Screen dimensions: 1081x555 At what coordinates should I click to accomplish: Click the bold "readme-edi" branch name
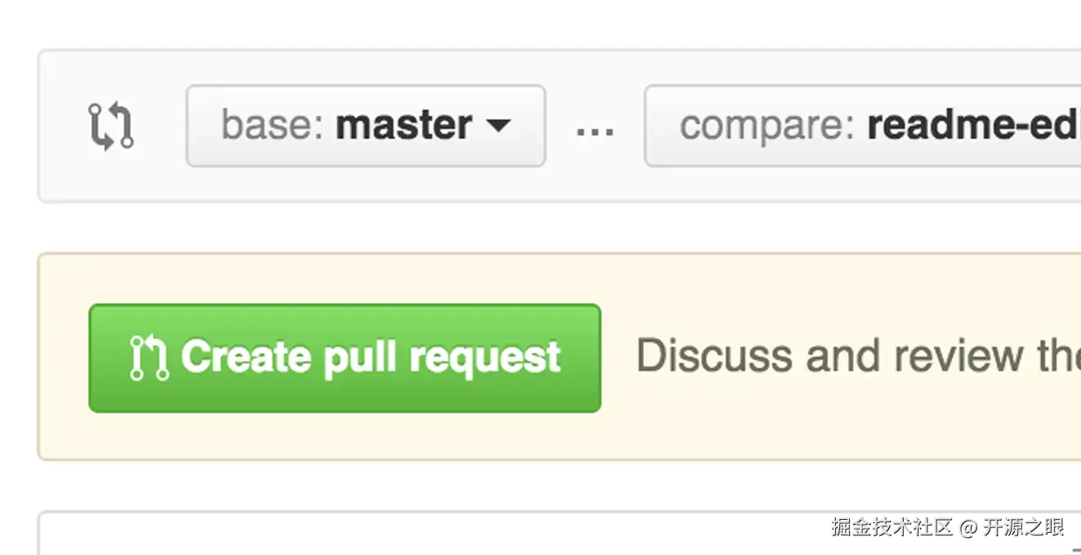pos(973,126)
